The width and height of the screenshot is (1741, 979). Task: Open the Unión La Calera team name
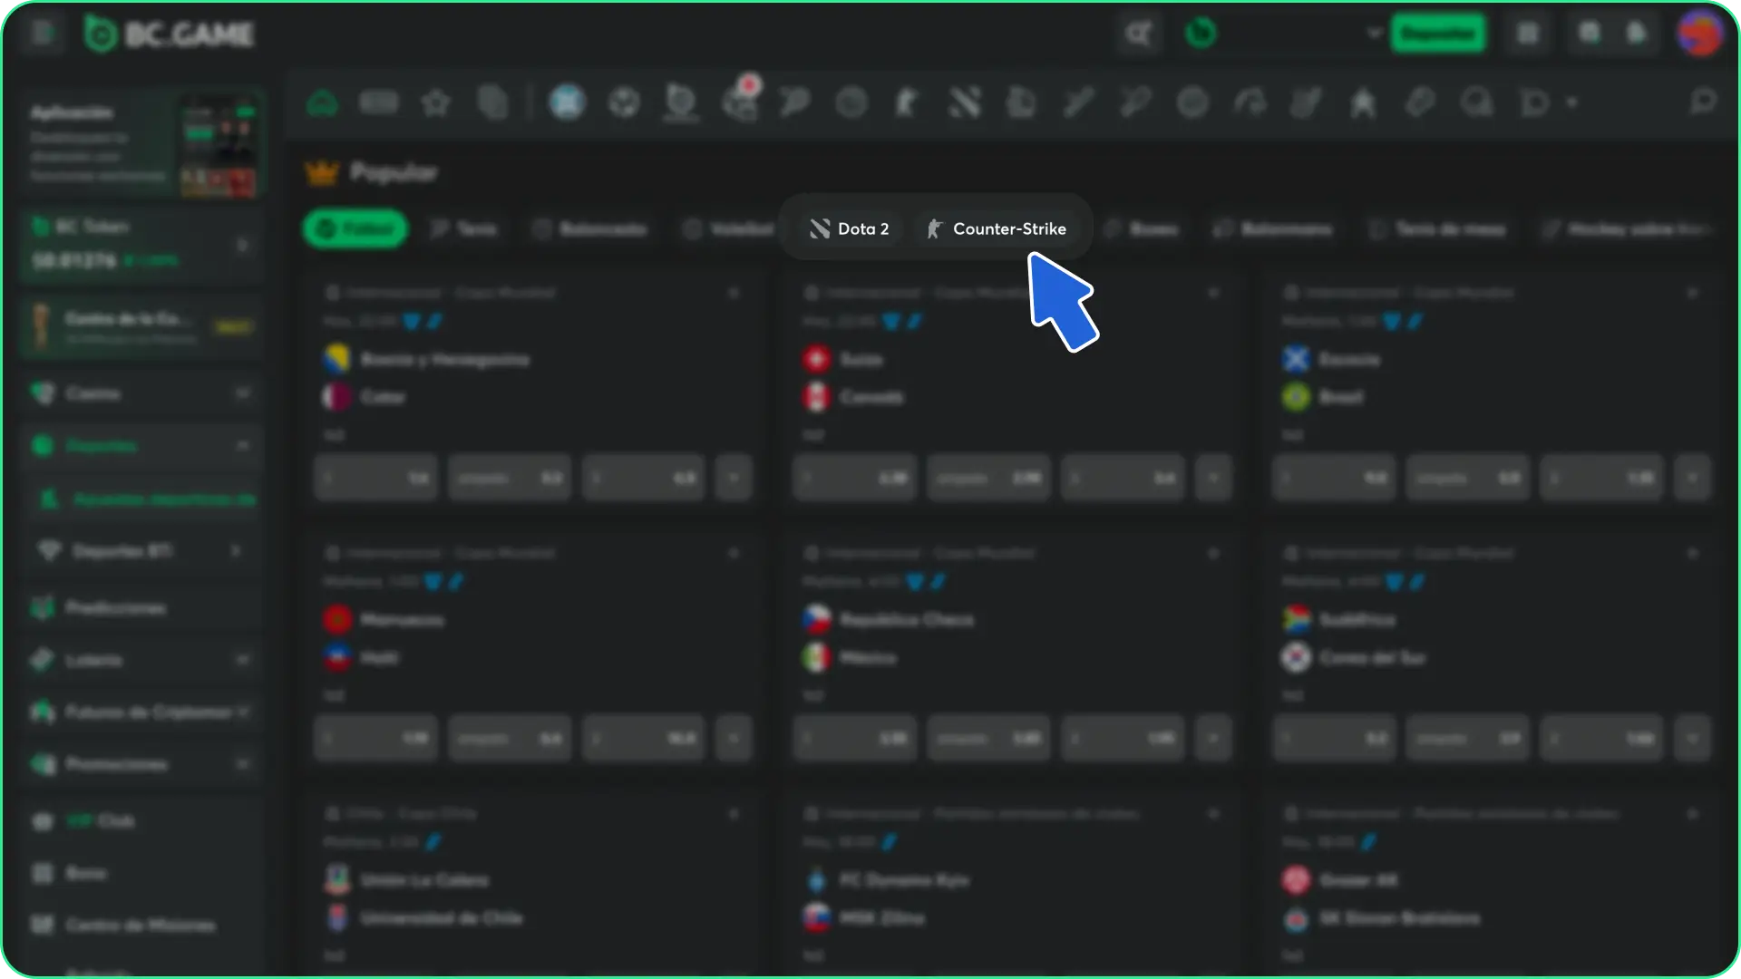pos(424,880)
